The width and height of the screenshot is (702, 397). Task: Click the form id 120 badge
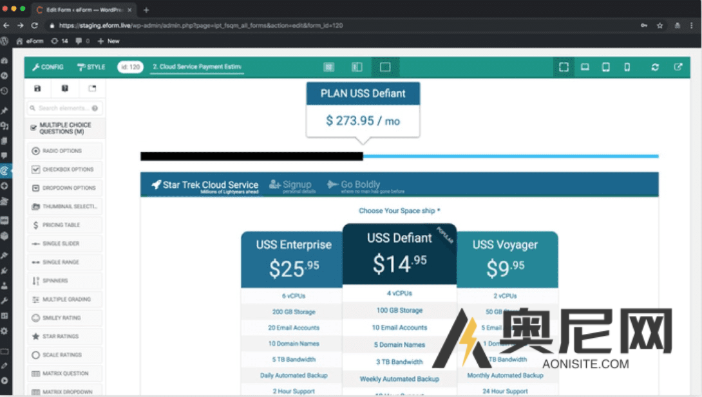click(130, 67)
